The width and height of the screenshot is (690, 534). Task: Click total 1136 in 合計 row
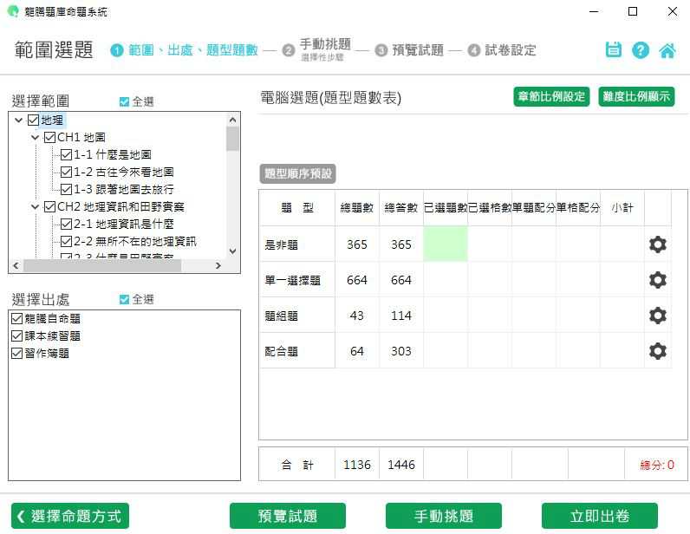(x=357, y=465)
